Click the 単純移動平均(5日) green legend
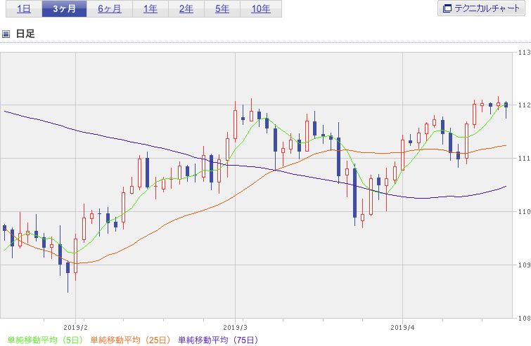Screen dimensions: 531x346 (46, 340)
